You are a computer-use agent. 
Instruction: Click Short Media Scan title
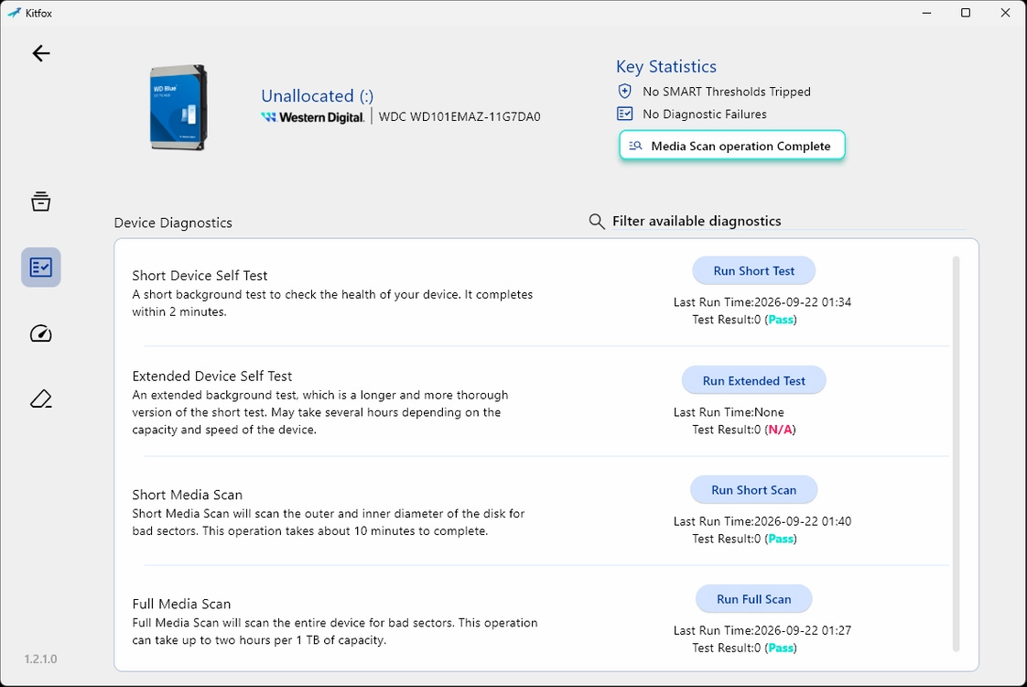(x=188, y=495)
